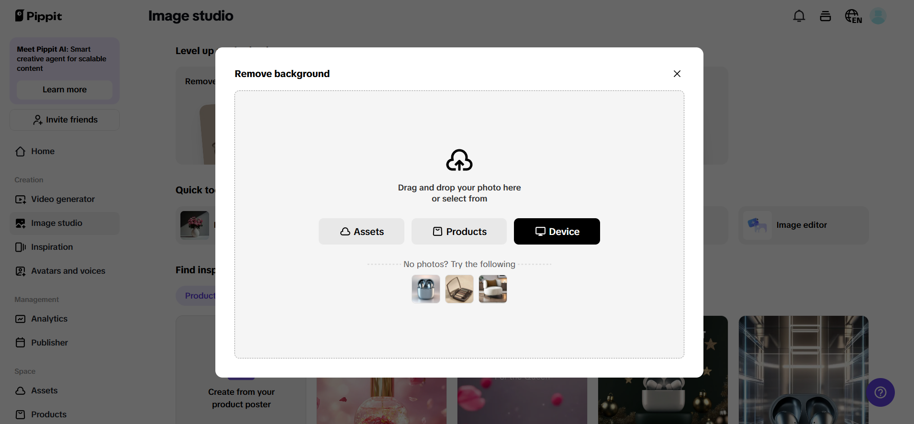Click the Video generator icon
The image size is (914, 424).
tap(20, 199)
